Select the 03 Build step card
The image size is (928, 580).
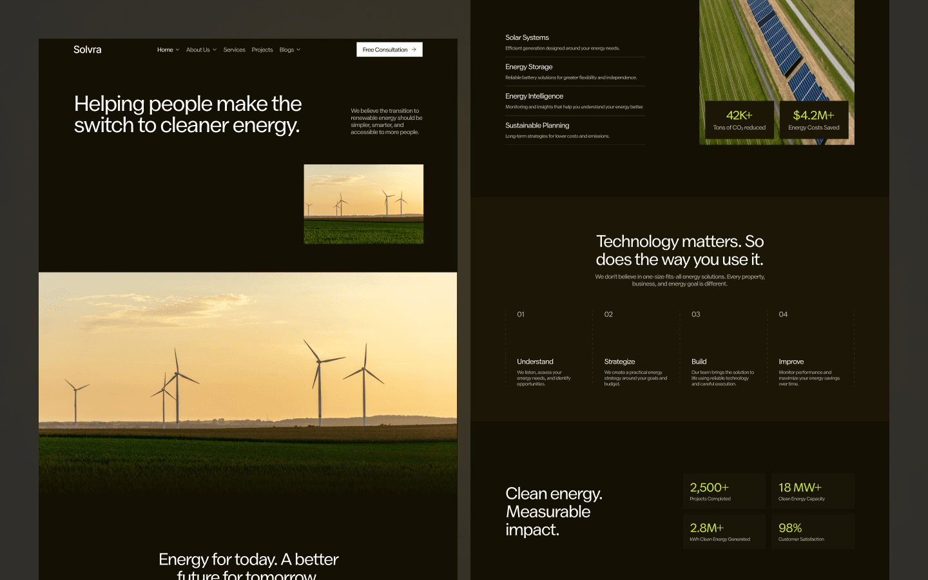click(x=723, y=349)
